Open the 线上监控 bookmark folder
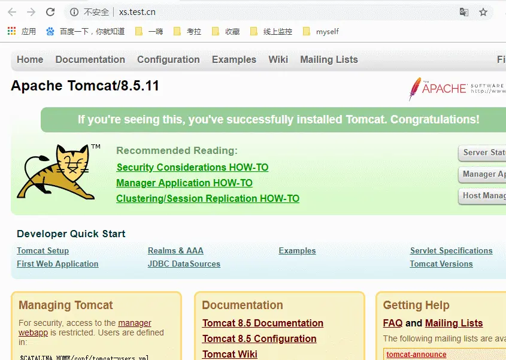Image resolution: width=506 pixels, height=360 pixels. [271, 31]
